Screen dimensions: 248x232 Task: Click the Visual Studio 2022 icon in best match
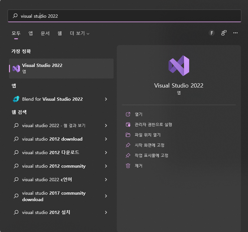click(x=16, y=69)
